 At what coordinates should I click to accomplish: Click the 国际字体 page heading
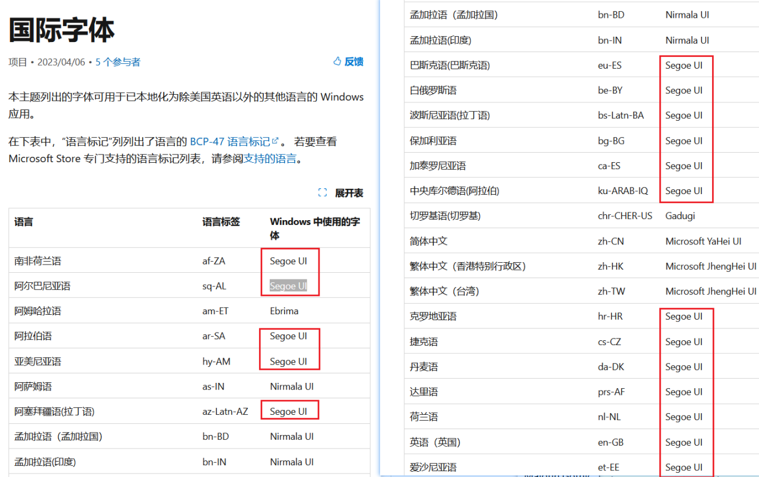62,30
